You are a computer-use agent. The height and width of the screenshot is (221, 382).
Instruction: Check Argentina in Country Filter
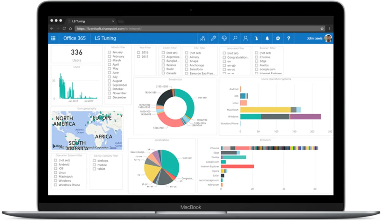click(163, 57)
